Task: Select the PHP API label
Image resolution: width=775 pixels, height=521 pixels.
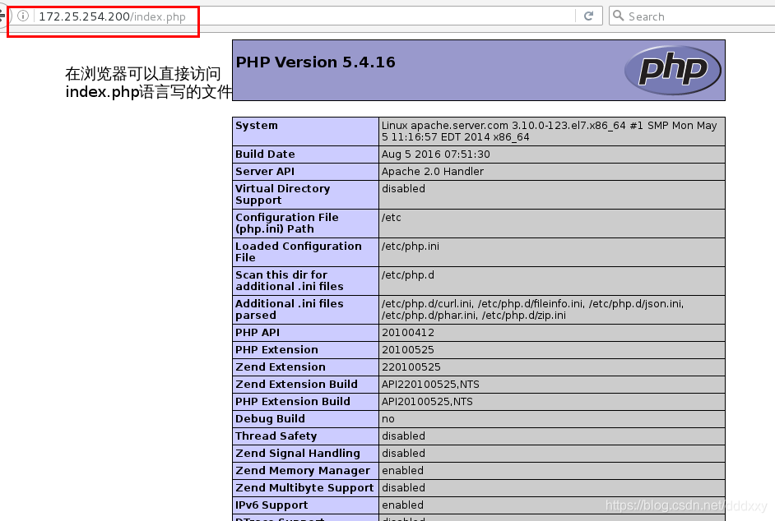Action: point(258,332)
